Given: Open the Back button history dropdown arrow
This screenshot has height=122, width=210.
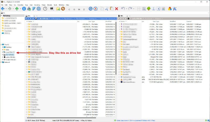Looking at the screenshot, I should pyautogui.click(x=6, y=9).
